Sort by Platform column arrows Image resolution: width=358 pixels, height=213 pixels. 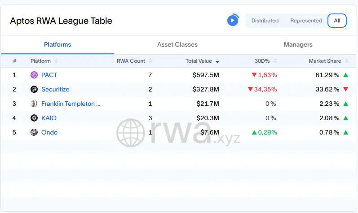tap(56, 61)
